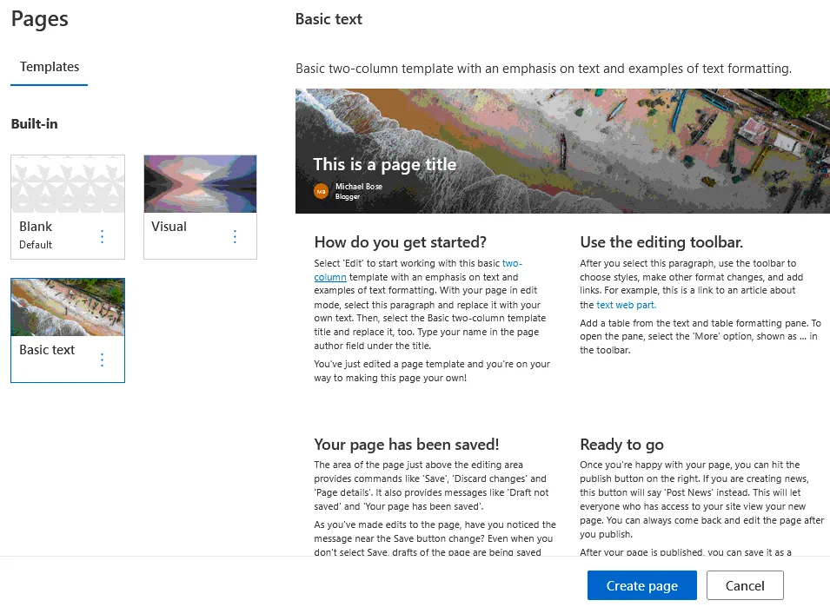
Task: Click the 'This is a page title' text
Action: (x=384, y=164)
